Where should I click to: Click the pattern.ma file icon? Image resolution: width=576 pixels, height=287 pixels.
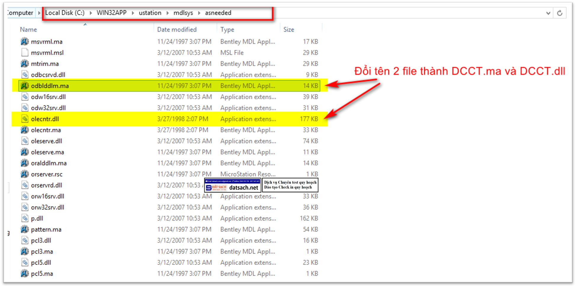pos(25,229)
